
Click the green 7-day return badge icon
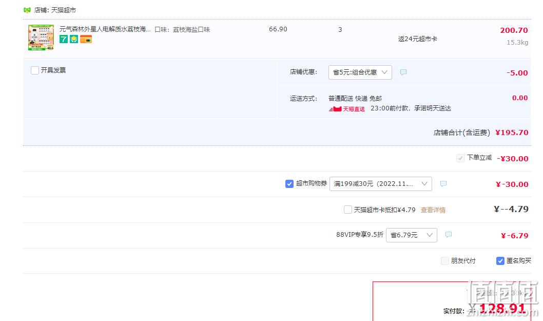(63, 39)
